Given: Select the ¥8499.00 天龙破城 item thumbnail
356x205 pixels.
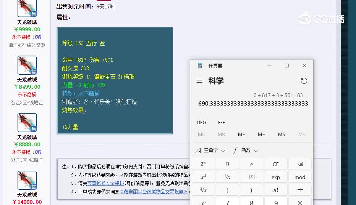Looking at the screenshot, I should click(x=27, y=65).
